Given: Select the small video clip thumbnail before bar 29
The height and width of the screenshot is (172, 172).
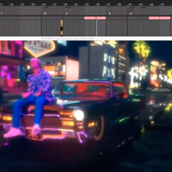Looking at the screenshot, I should 62,28.
